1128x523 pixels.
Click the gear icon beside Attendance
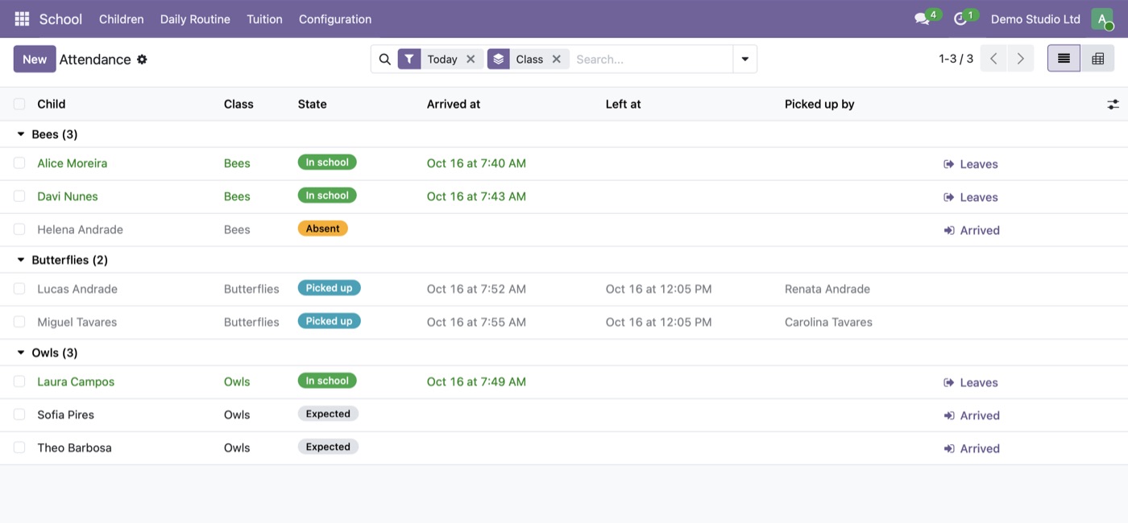coord(142,60)
